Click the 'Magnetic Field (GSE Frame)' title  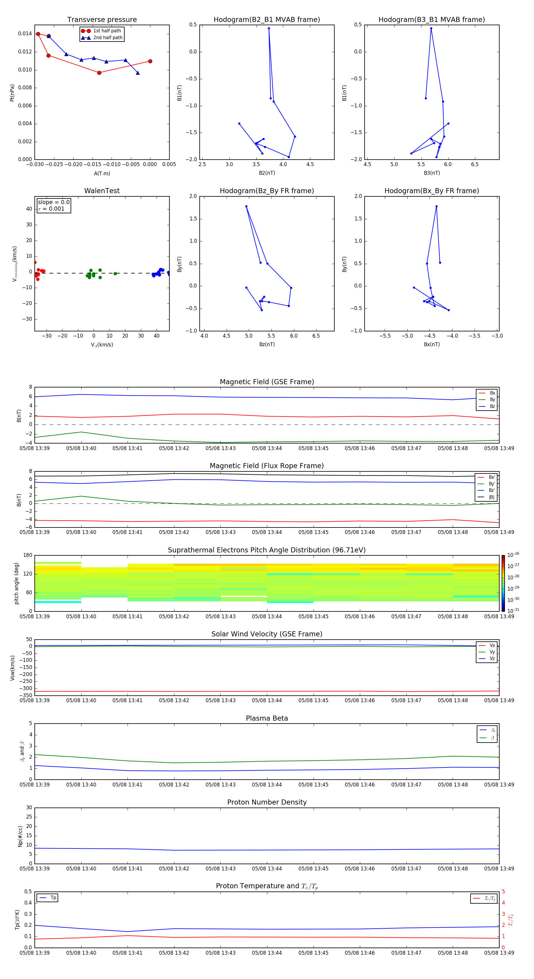267,382
